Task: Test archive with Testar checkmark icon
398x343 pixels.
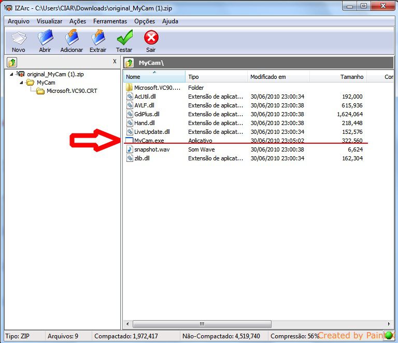Action: click(x=124, y=40)
